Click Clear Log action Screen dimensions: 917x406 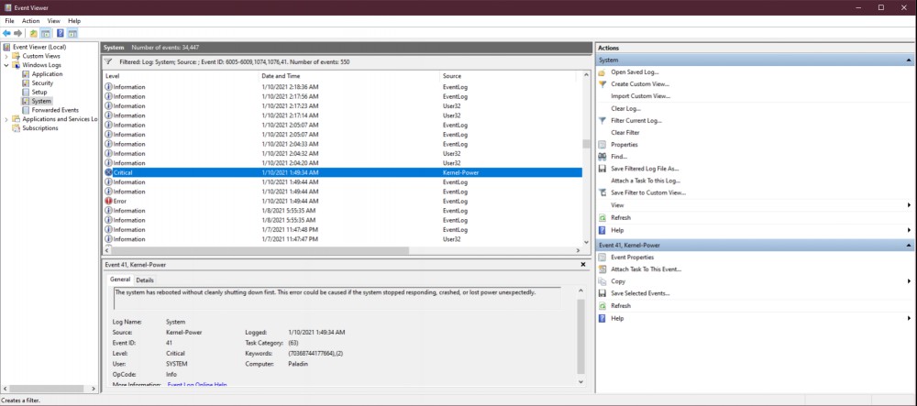click(625, 109)
